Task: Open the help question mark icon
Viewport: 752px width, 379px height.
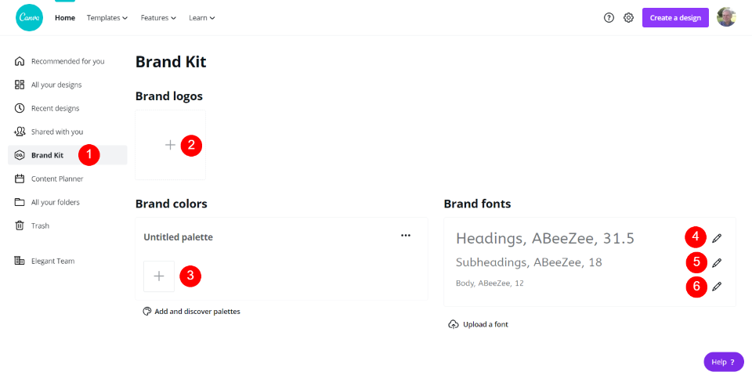Action: tap(609, 18)
